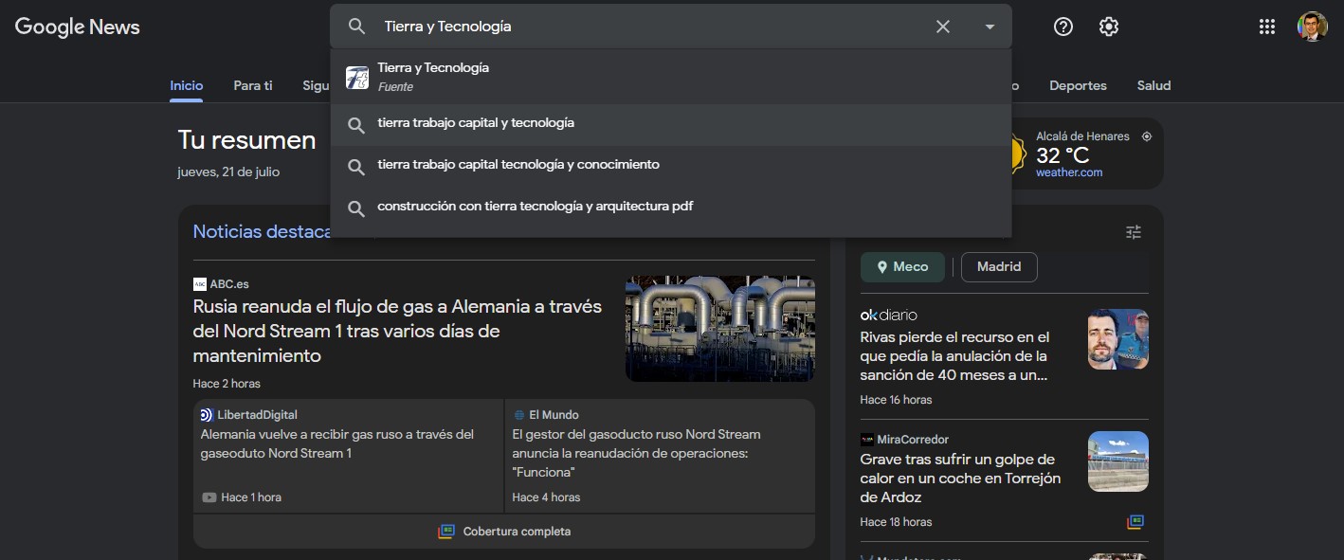
Task: Open the Help question mark icon
Action: point(1063,27)
